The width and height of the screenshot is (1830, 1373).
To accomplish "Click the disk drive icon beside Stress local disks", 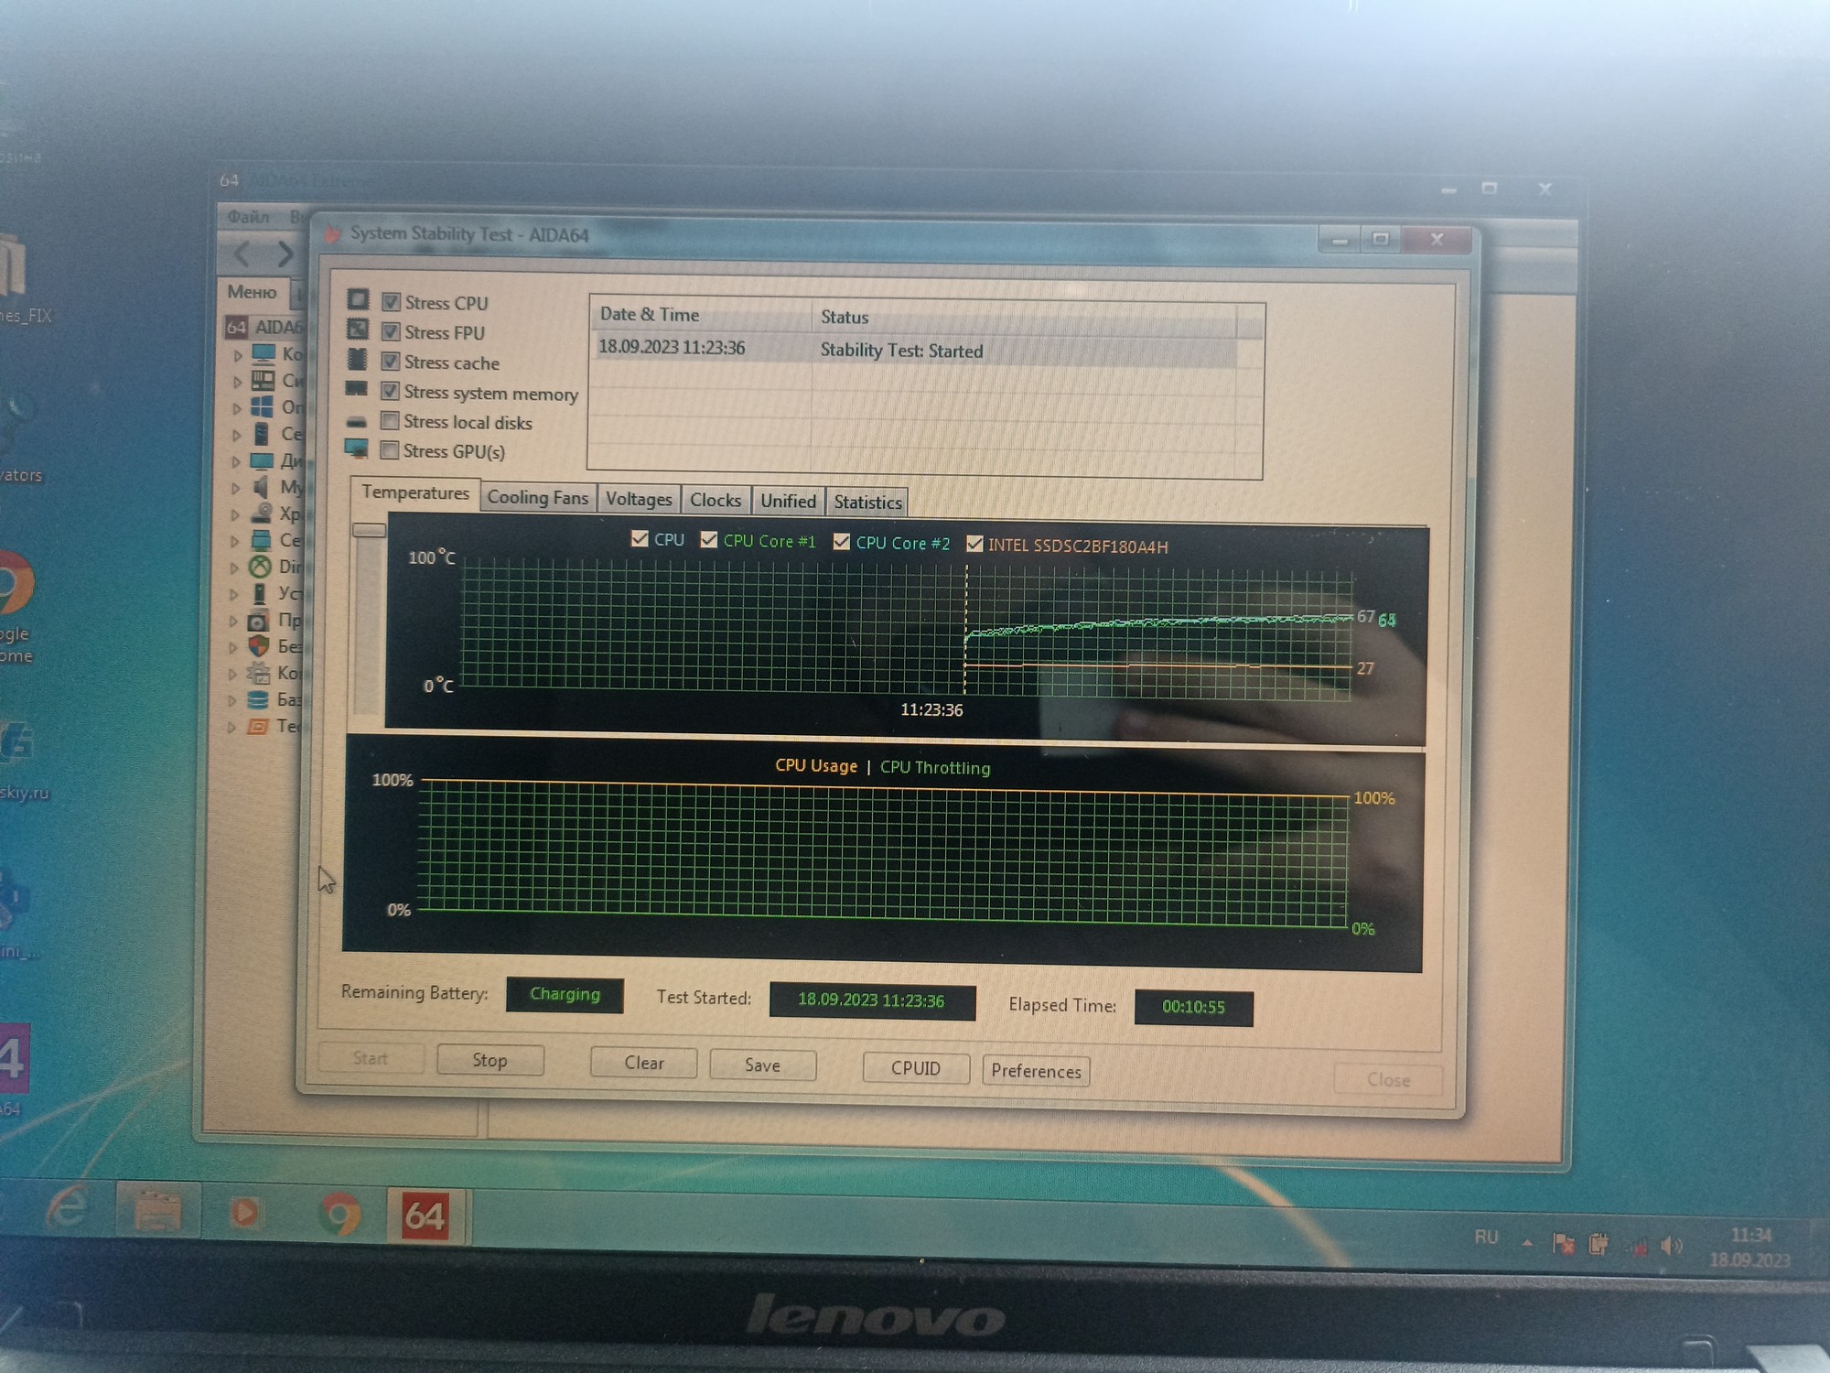I will click(x=357, y=421).
